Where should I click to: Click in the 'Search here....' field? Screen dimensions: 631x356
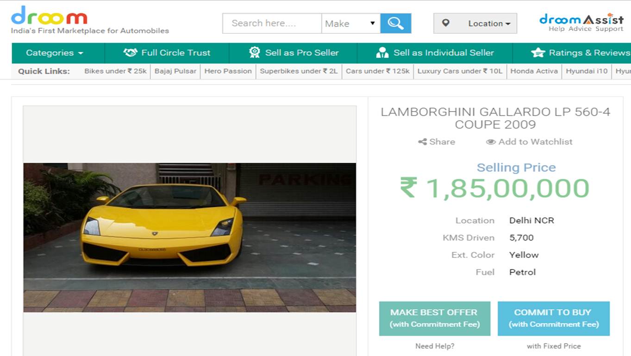pyautogui.click(x=272, y=23)
